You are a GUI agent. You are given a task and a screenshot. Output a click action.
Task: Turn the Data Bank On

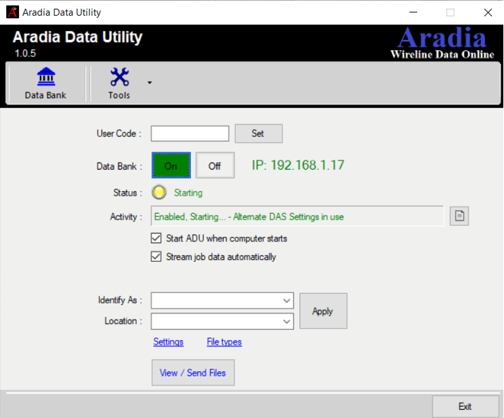pos(171,166)
